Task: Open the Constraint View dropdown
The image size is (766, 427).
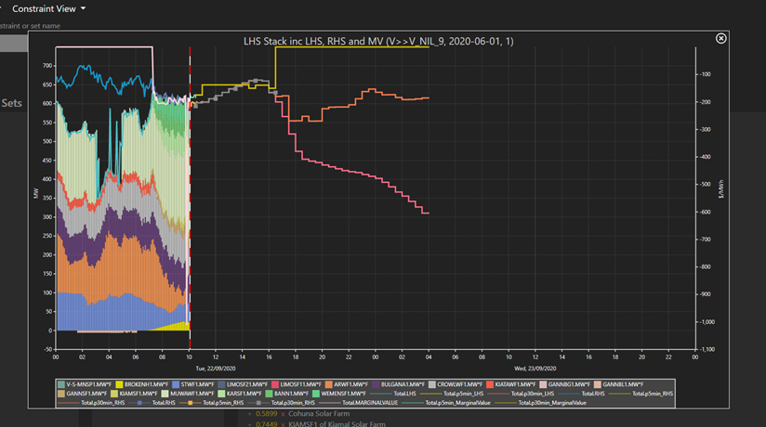Action: click(49, 8)
